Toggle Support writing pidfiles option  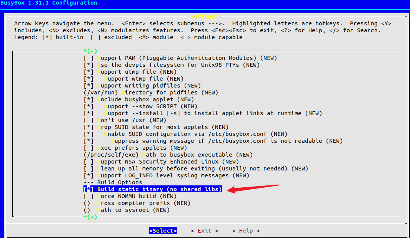pyautogui.click(x=142, y=86)
